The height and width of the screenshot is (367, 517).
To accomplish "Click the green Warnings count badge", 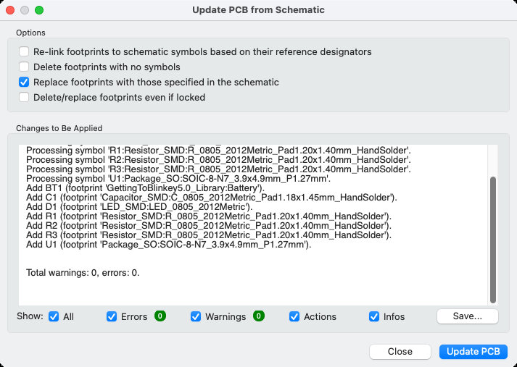I will tap(259, 316).
